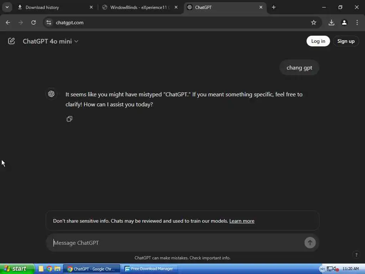Image resolution: width=365 pixels, height=274 pixels.
Task: Click the chatgpt.com address bar
Action: tap(182, 22)
